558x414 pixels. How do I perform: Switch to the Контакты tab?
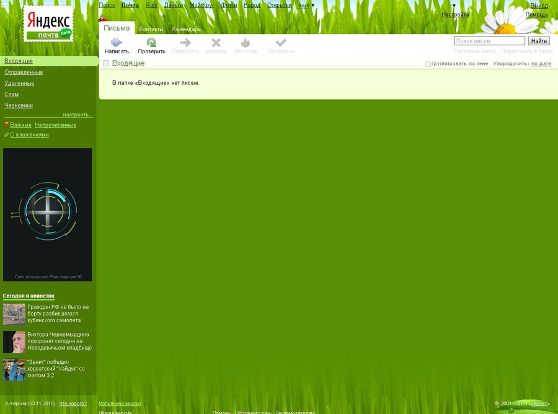151,29
